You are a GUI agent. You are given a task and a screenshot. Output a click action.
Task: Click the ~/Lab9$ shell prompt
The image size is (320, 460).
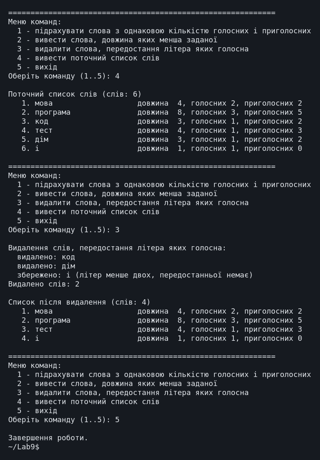pos(24,447)
